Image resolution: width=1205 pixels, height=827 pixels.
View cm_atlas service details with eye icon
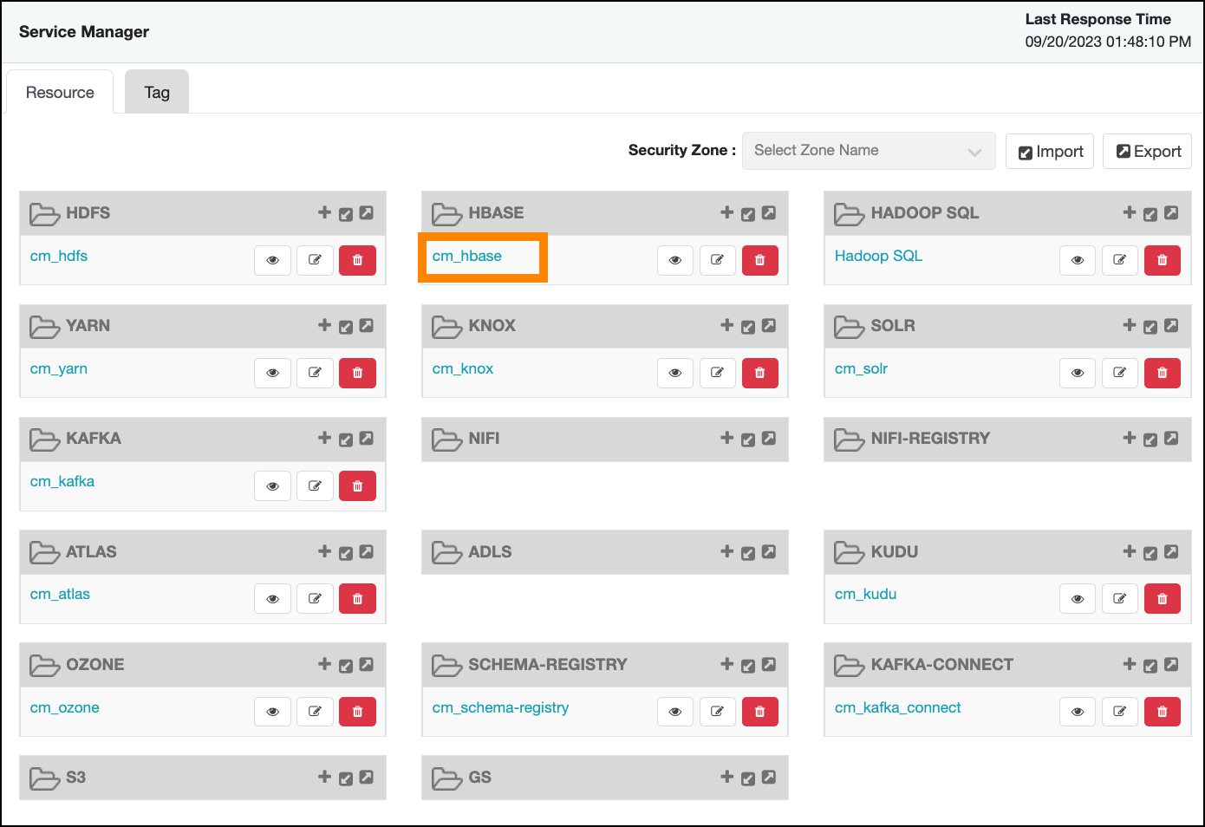272,599
